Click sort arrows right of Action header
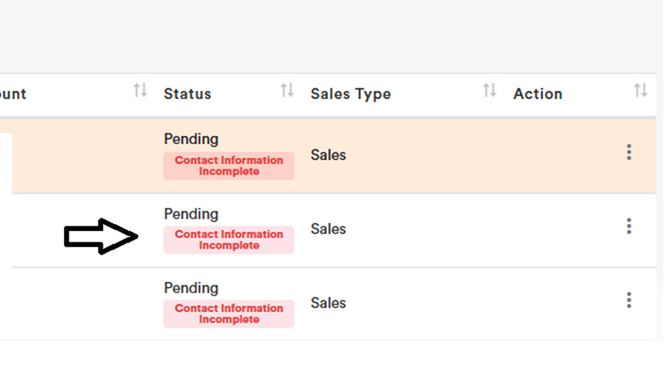Viewport: 665px width, 372px height. (x=641, y=90)
